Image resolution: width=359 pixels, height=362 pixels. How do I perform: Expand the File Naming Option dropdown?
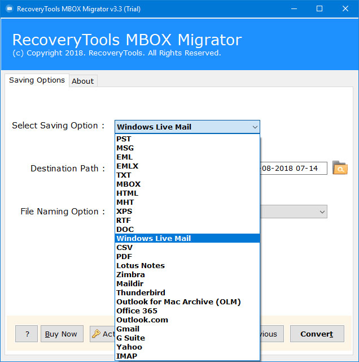[322, 212]
